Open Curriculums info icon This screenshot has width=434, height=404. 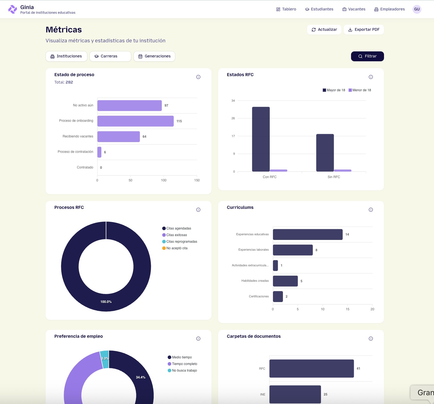pyautogui.click(x=371, y=210)
